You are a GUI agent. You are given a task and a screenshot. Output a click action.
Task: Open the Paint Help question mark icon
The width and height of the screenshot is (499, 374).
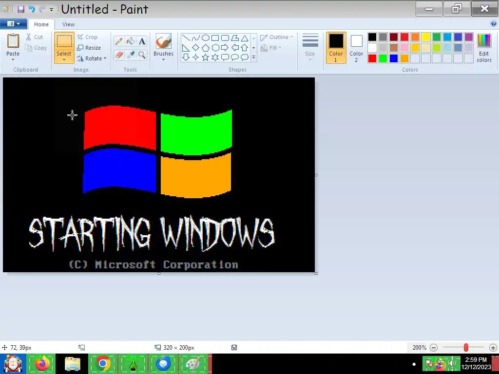(494, 23)
